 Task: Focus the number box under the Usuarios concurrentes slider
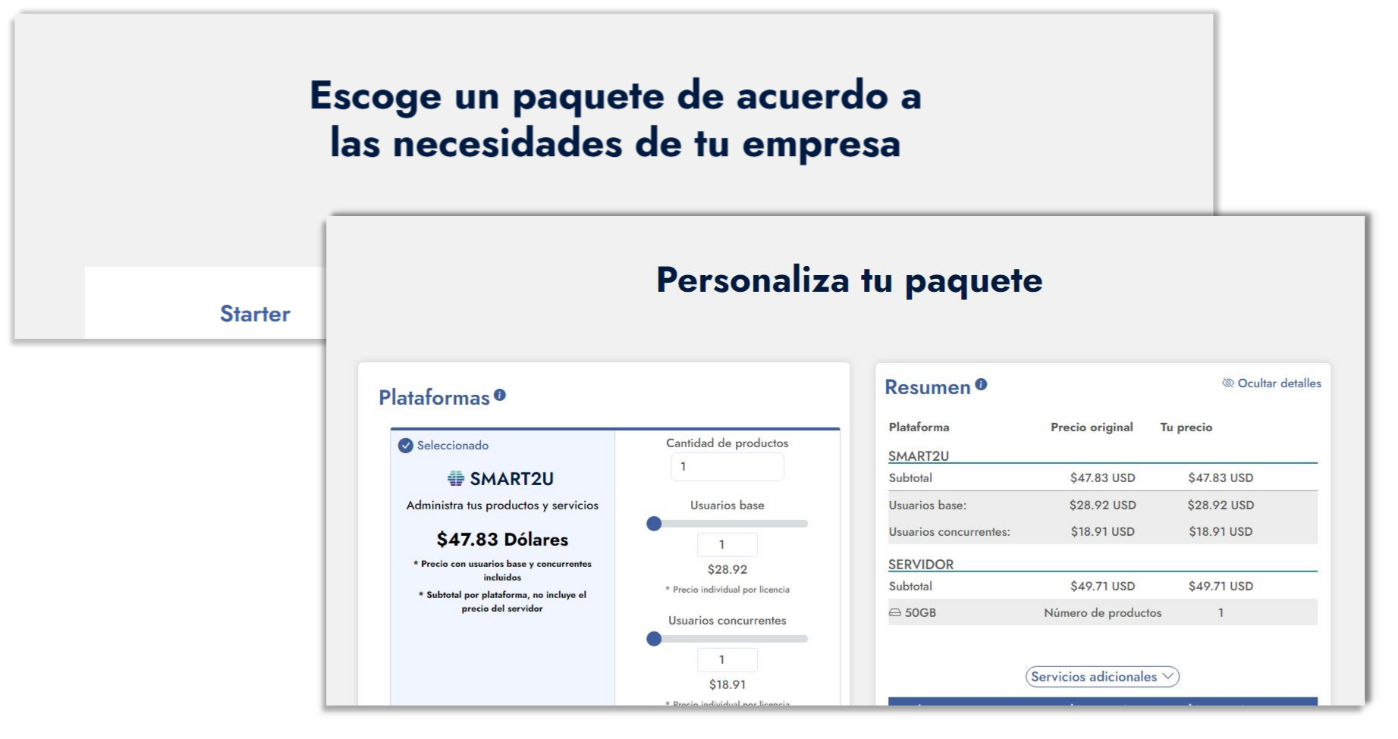[727, 660]
